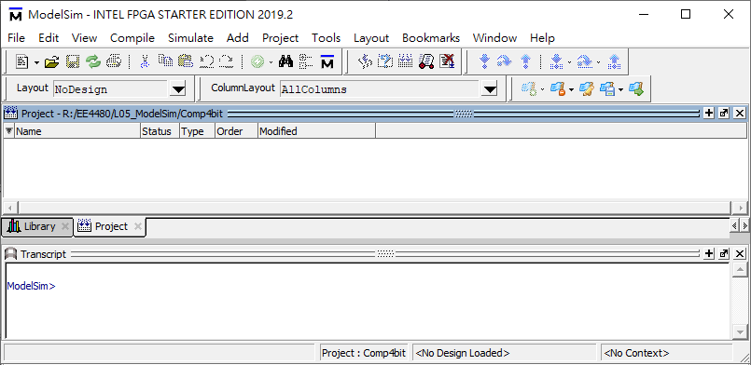The width and height of the screenshot is (751, 365).
Task: Close the Project tab with its X
Action: pos(138,226)
